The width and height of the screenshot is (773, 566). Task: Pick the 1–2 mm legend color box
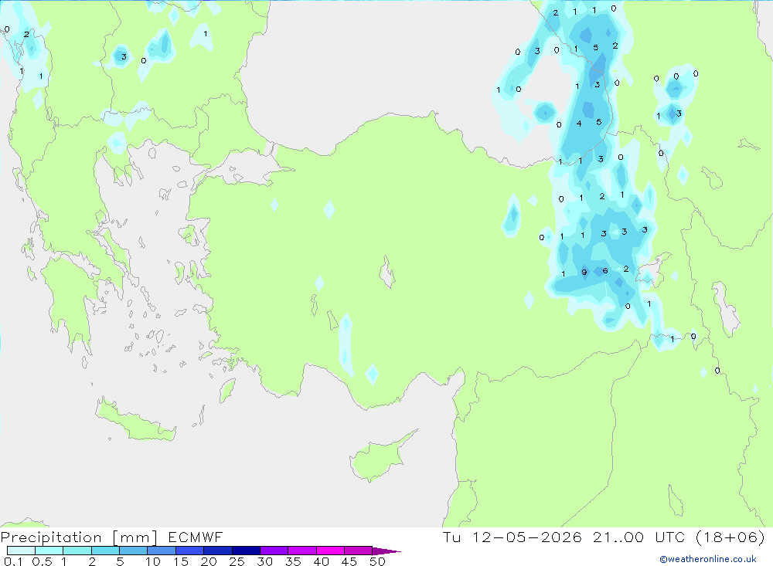pyautogui.click(x=77, y=551)
